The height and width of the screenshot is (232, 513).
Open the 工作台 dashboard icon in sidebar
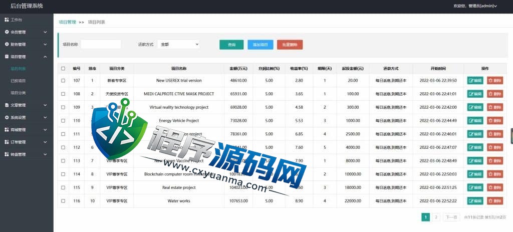pyautogui.click(x=7, y=20)
